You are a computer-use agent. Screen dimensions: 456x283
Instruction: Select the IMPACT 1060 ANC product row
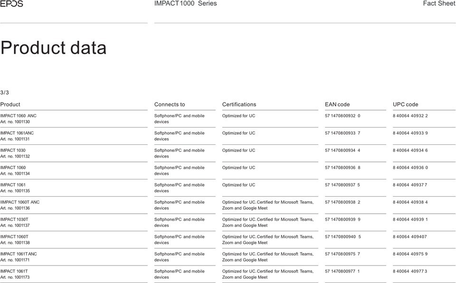[x=228, y=119]
